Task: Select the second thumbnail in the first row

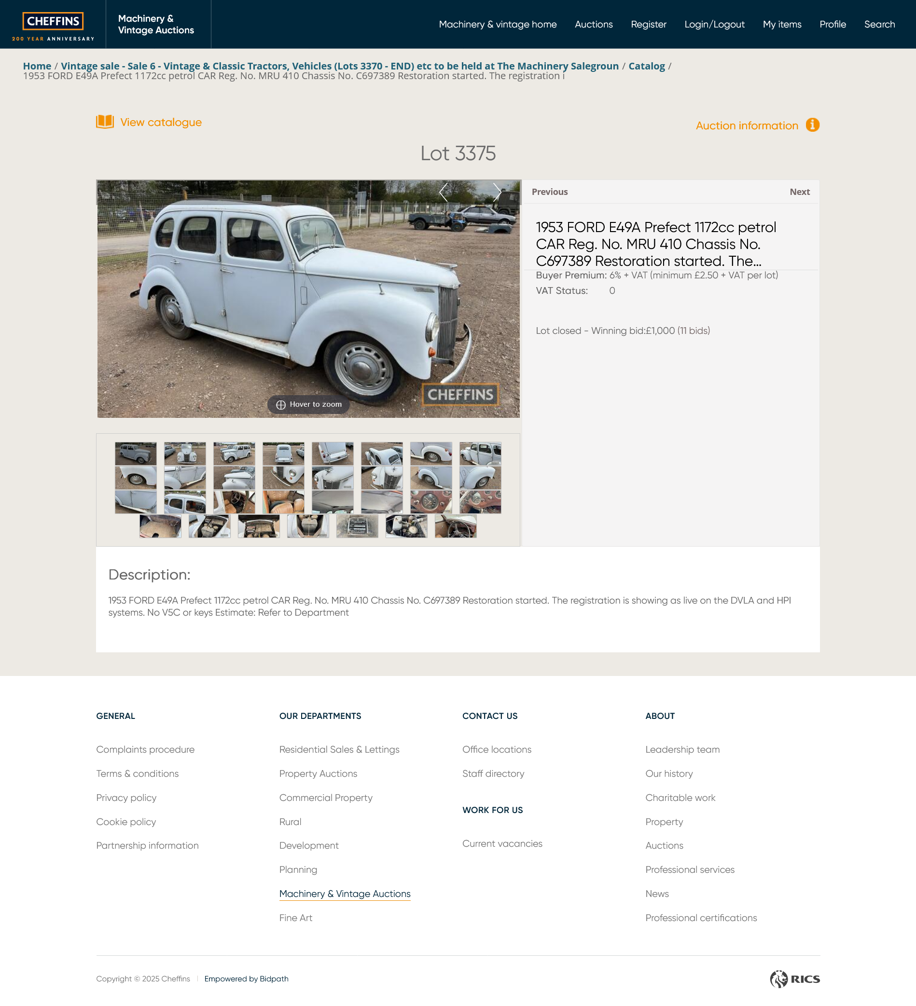Action: (185, 454)
